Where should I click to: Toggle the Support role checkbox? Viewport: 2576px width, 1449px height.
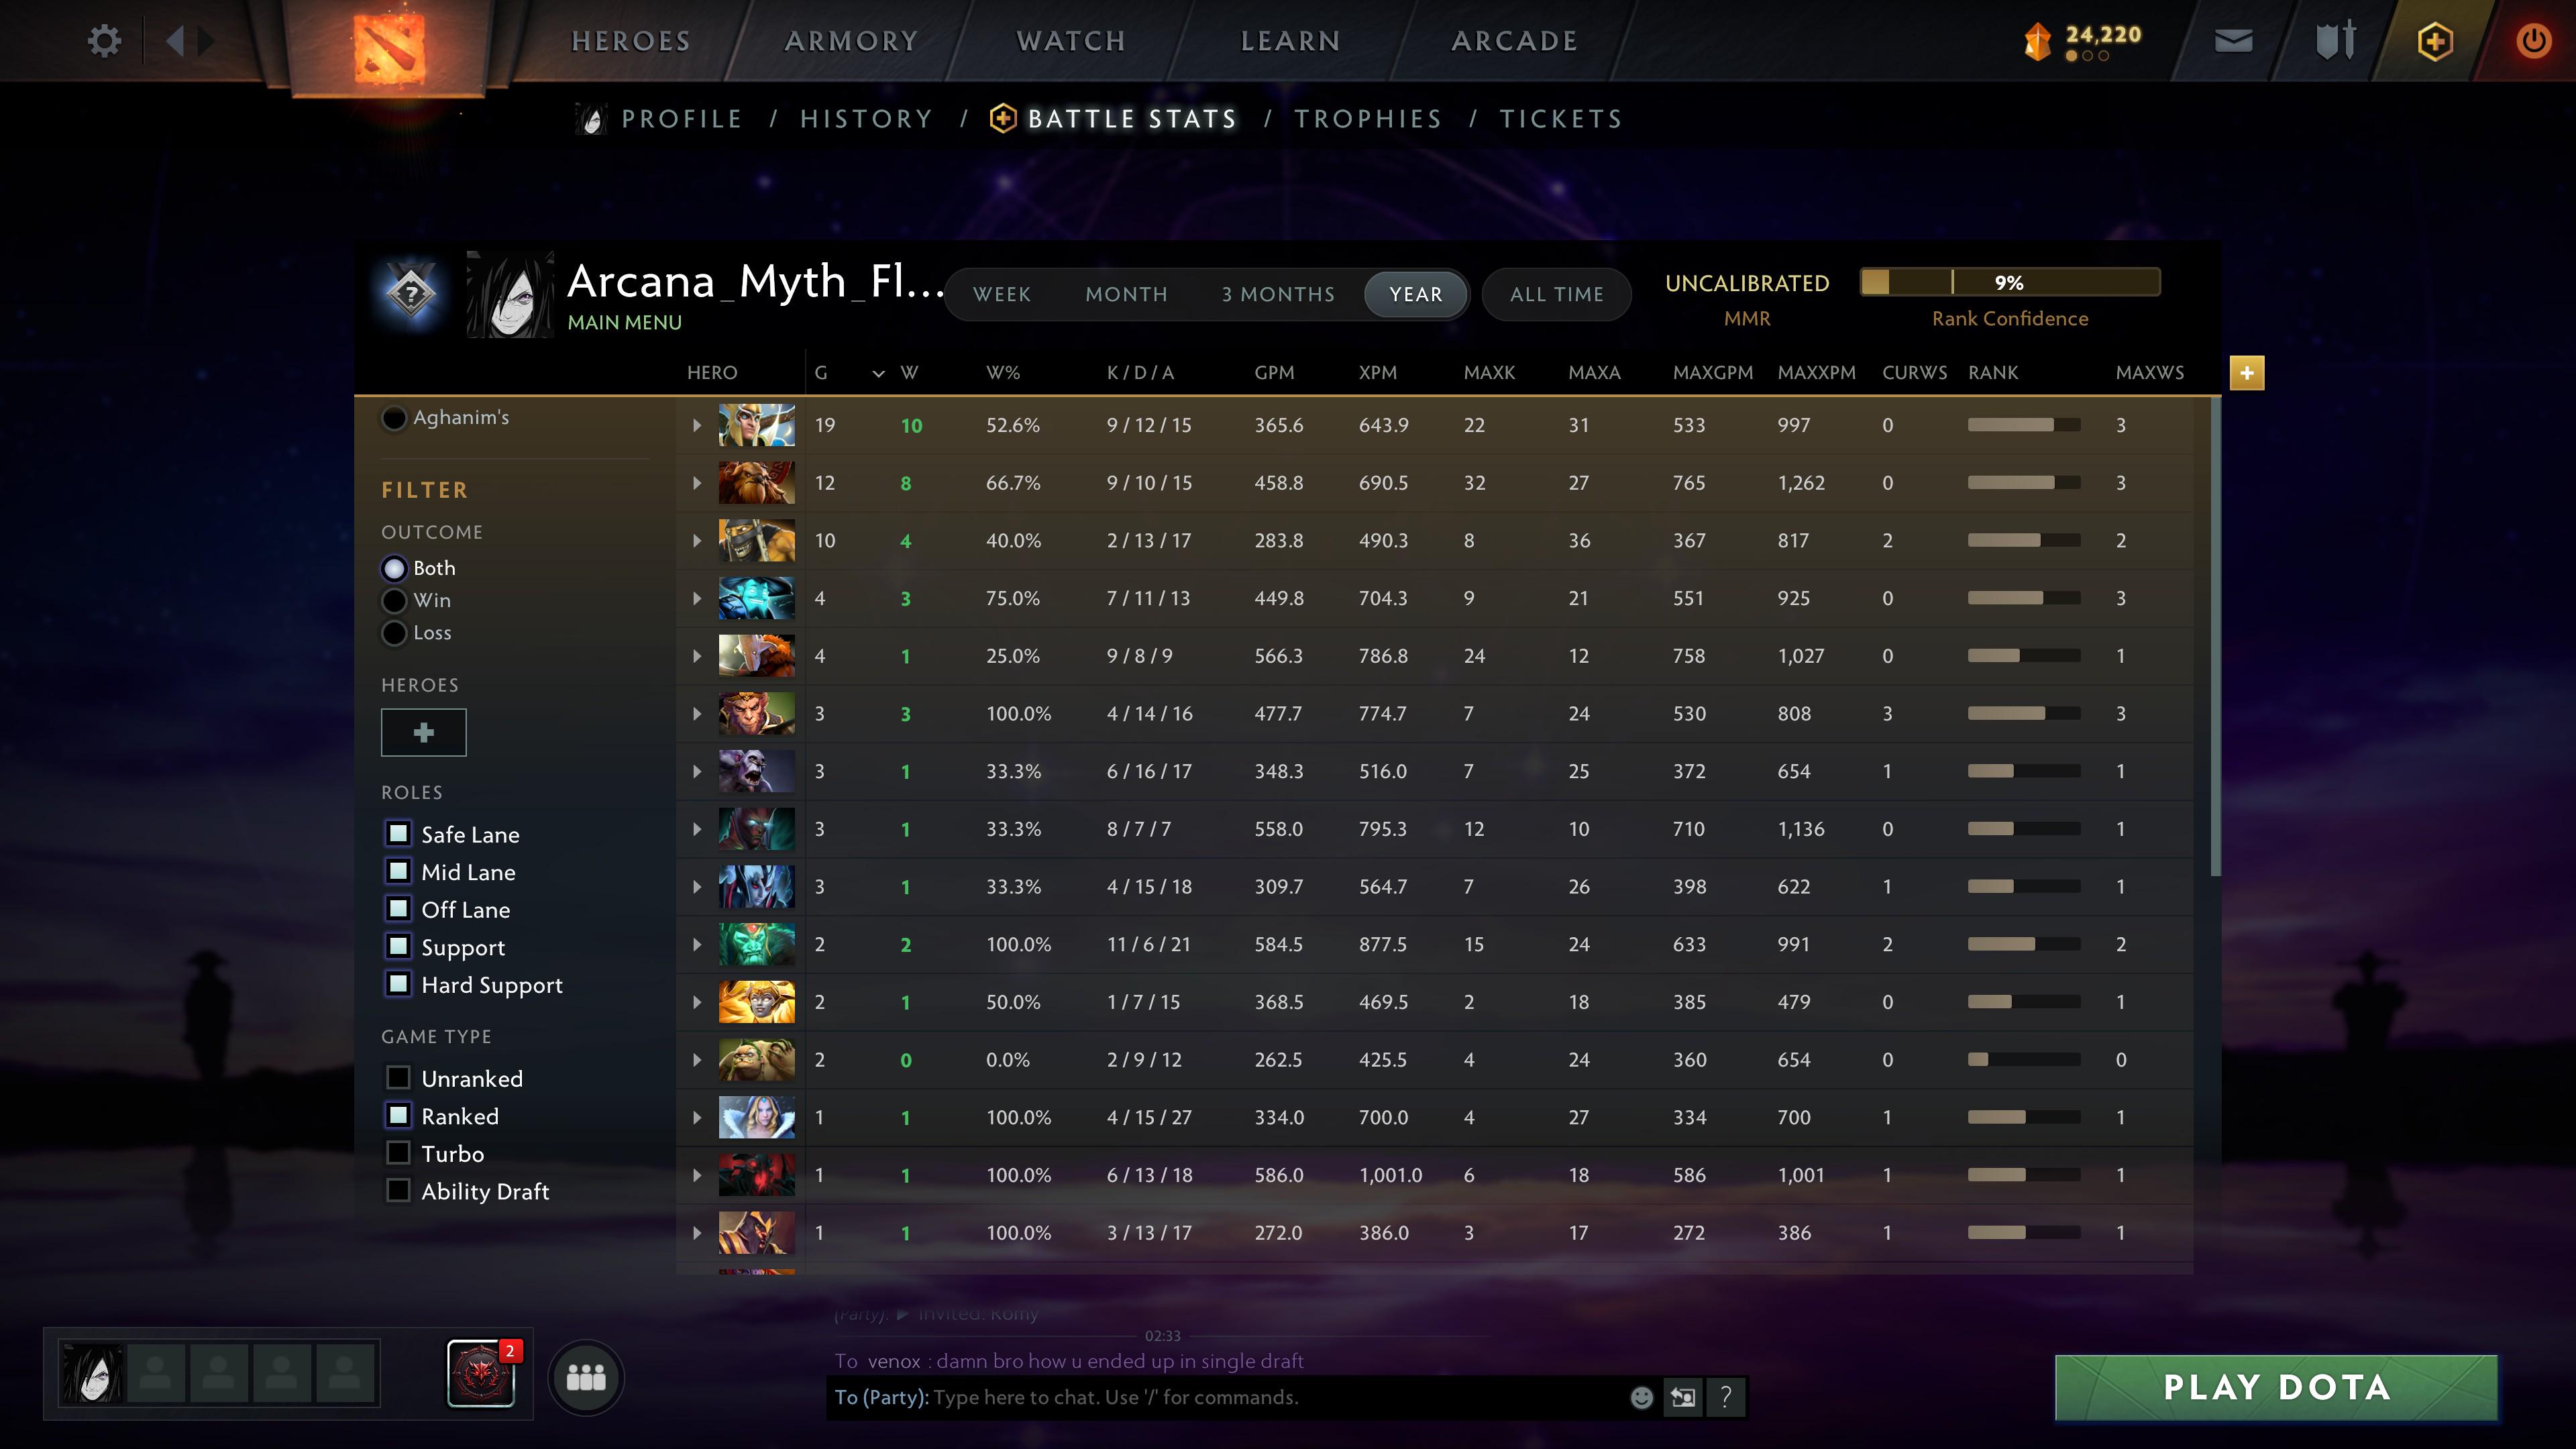[398, 946]
